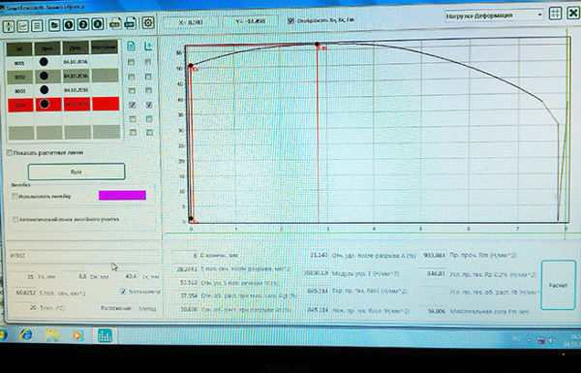This screenshot has height=373, width=581.
Task: Toggle export column checkbox for row 0001
Action: coord(148,62)
